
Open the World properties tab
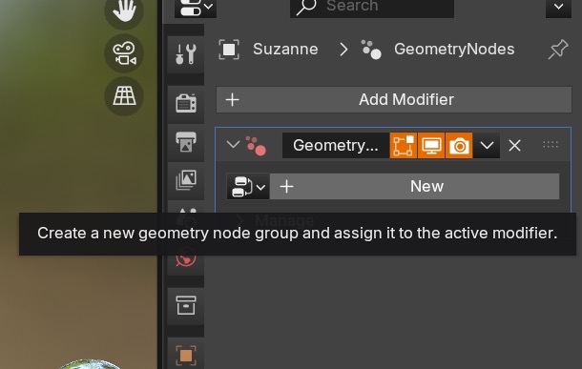coord(186,257)
